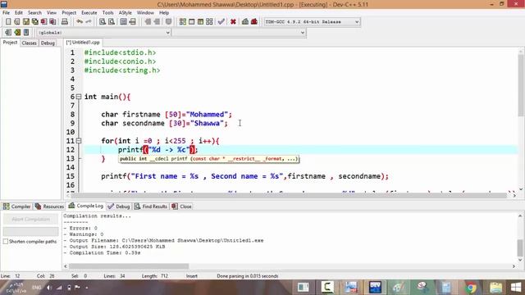Screen dimensions: 525x295
Task: Click the Close tab in bottom panel
Action: click(x=181, y=206)
